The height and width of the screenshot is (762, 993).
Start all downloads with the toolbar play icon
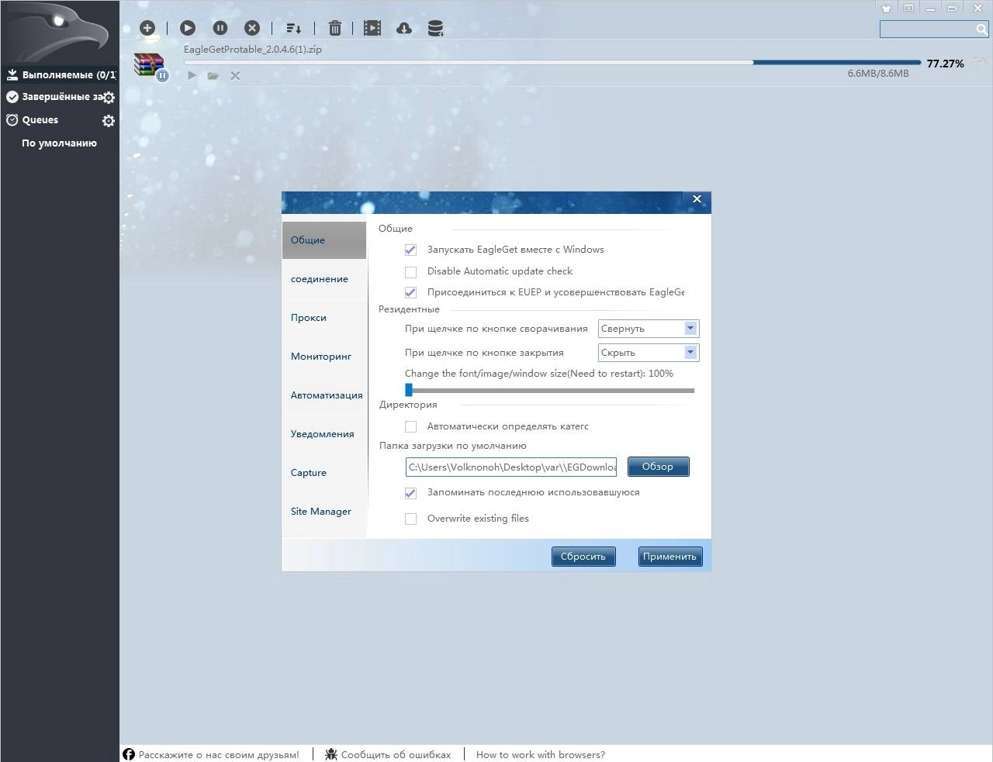click(188, 28)
